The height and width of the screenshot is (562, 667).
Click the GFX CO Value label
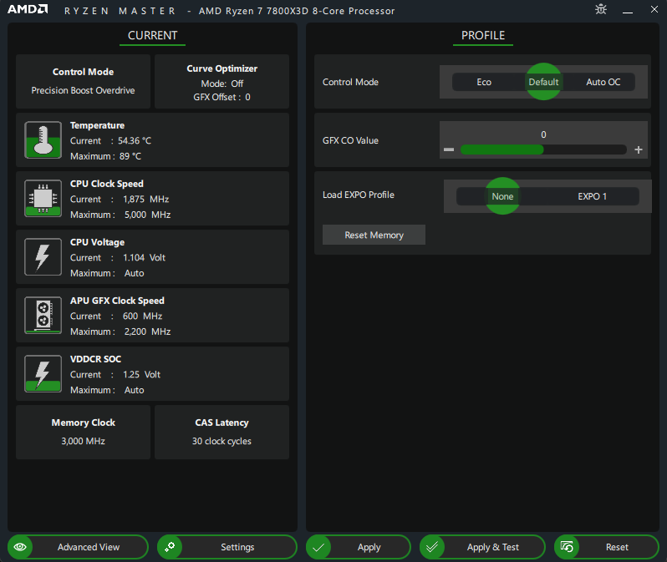pos(350,140)
